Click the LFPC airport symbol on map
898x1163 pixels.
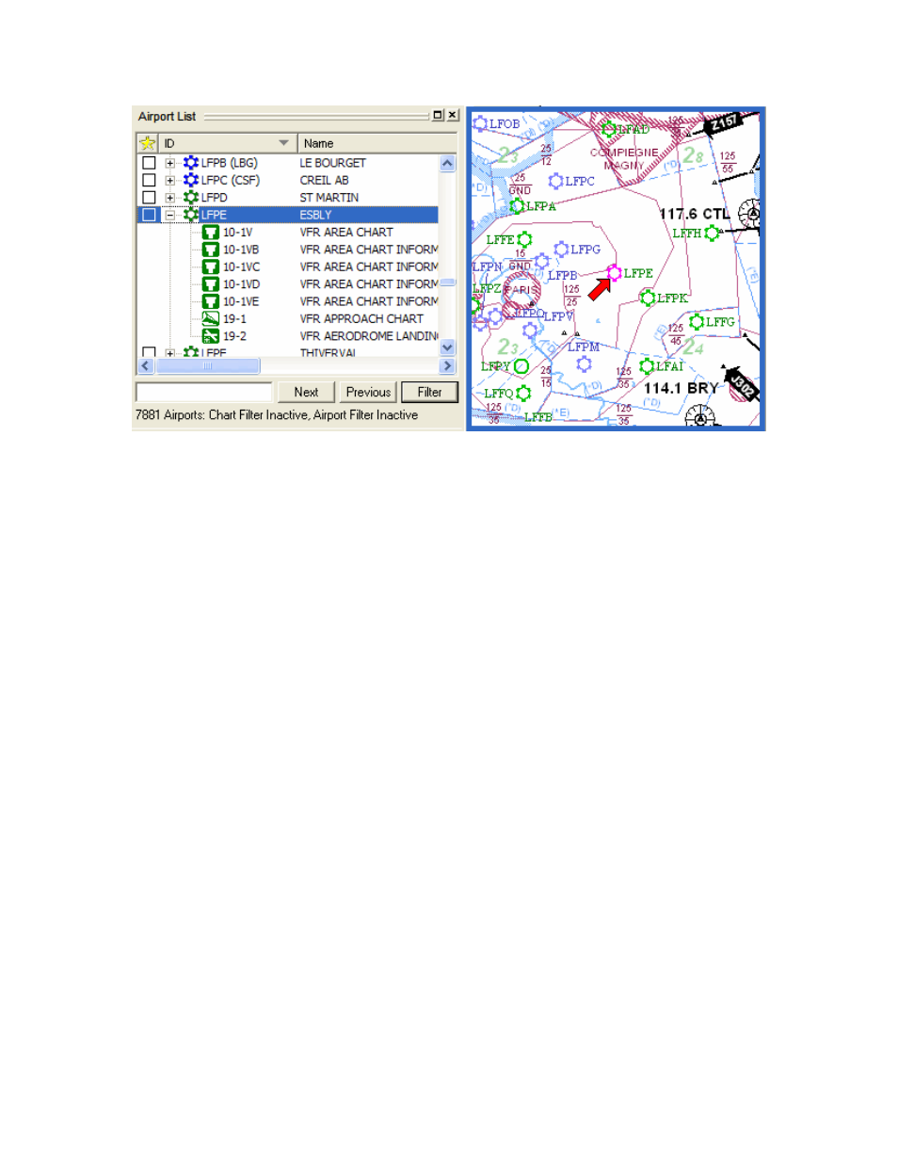tap(556, 181)
